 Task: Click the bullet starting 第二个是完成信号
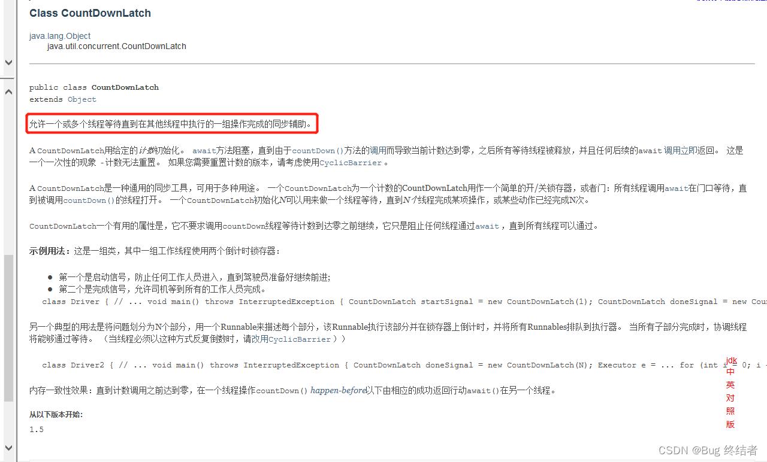pyautogui.click(x=162, y=289)
